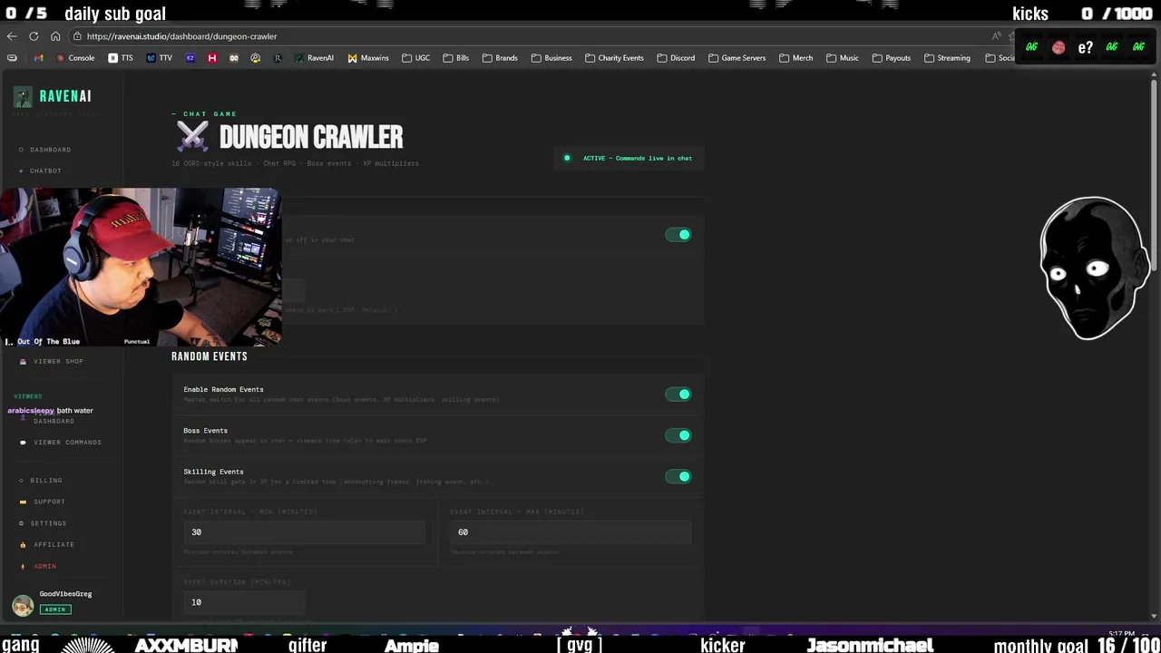Toggle Skilling Events switch
1161x653 pixels.
coord(678,476)
